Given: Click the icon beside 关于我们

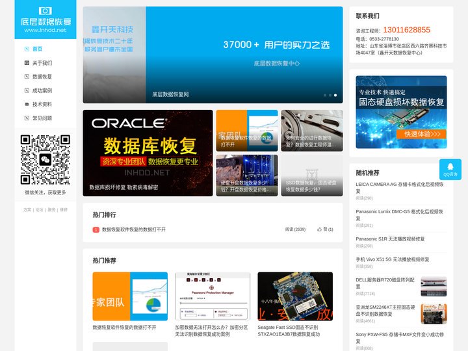Looking at the screenshot, I should tap(27, 62).
